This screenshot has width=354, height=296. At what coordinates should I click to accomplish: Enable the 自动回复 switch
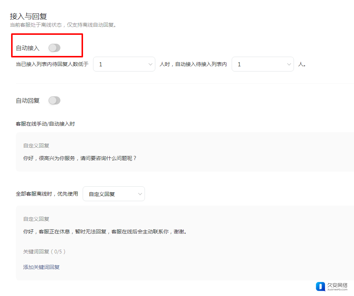[x=54, y=100]
